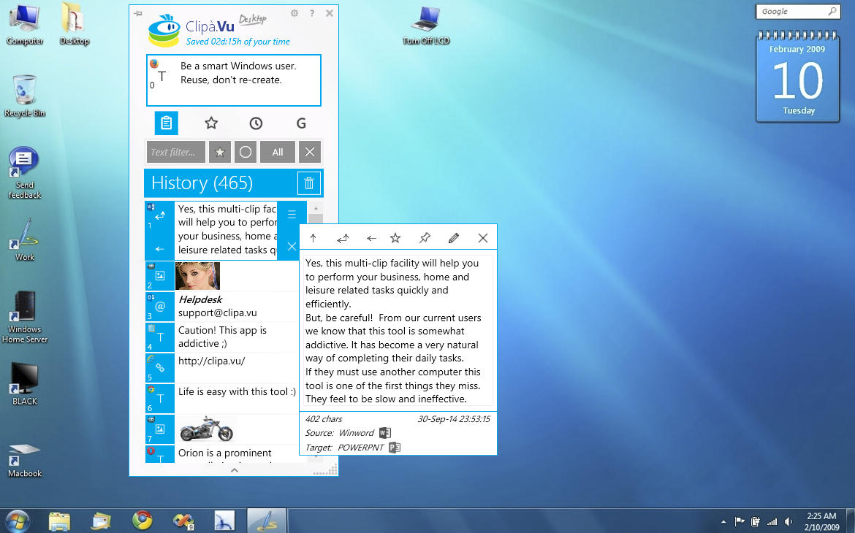Image resolution: width=855 pixels, height=533 pixels.
Task: Open the Turn Off LCD desktop icon
Action: pos(426,26)
